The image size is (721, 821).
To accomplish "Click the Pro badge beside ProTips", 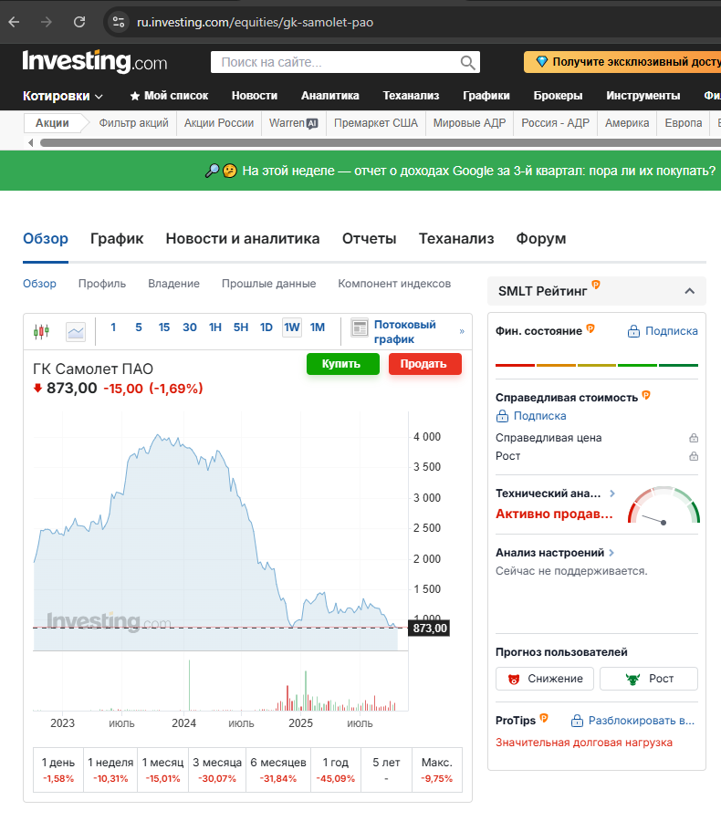I will pyautogui.click(x=544, y=718).
